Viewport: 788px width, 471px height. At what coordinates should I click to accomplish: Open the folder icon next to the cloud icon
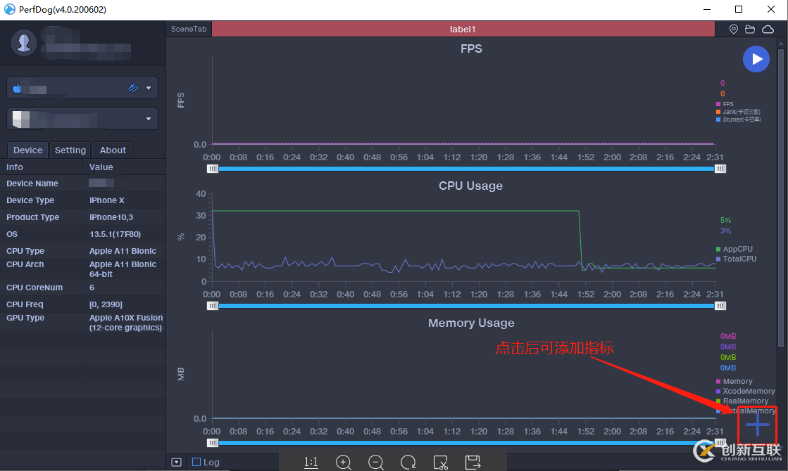pyautogui.click(x=749, y=29)
